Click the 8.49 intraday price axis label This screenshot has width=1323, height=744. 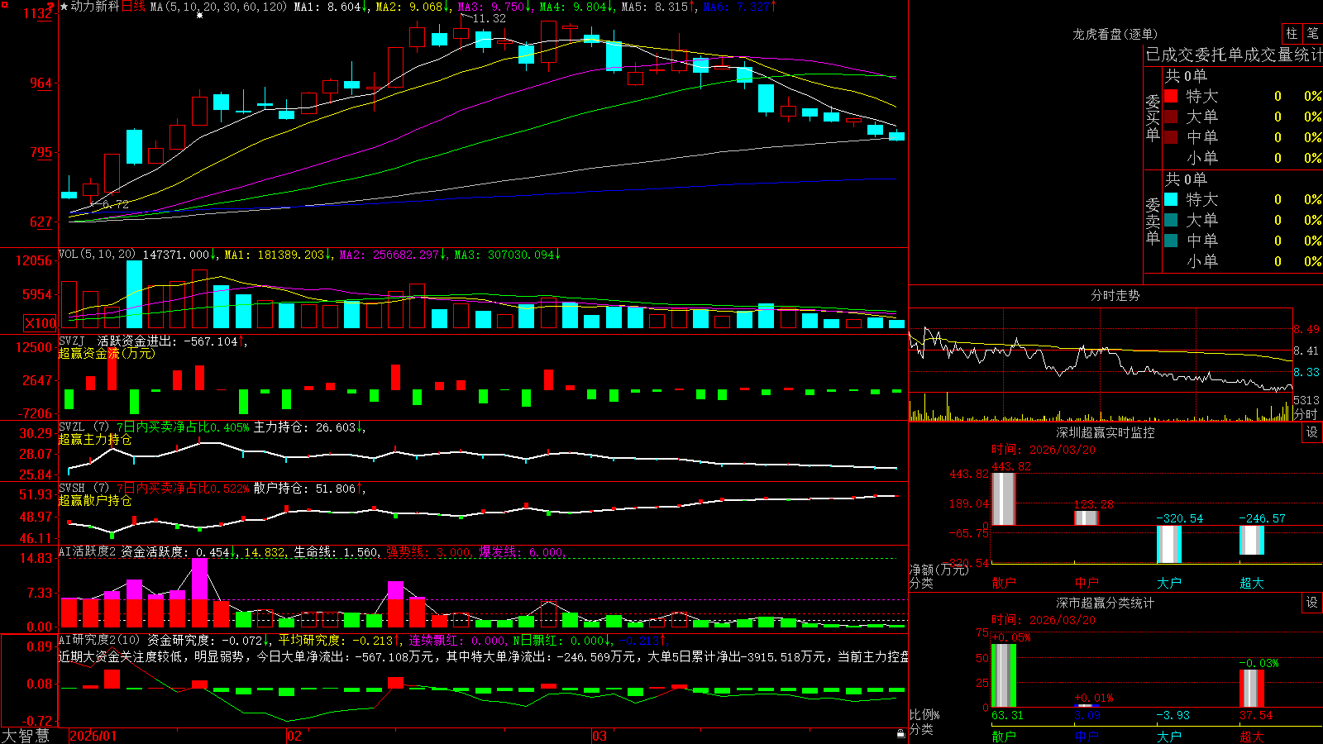(x=1306, y=329)
